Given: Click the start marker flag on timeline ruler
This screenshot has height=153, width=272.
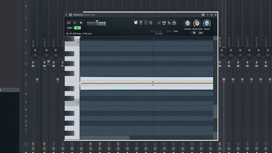Looking at the screenshot, I should pos(80,37).
